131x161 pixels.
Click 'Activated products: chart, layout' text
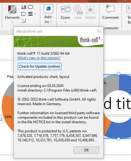tap(43, 77)
